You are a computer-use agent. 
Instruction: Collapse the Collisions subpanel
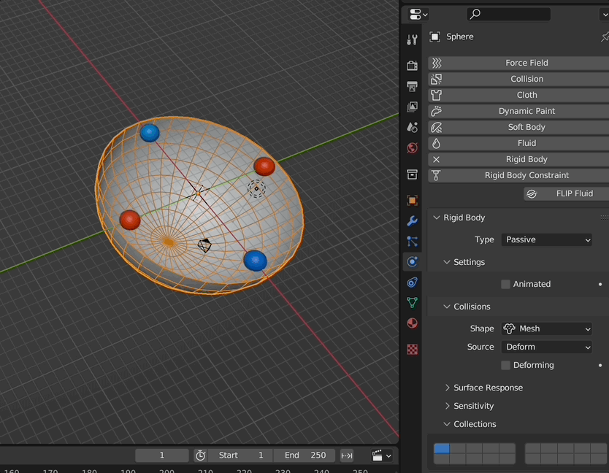pyautogui.click(x=447, y=307)
